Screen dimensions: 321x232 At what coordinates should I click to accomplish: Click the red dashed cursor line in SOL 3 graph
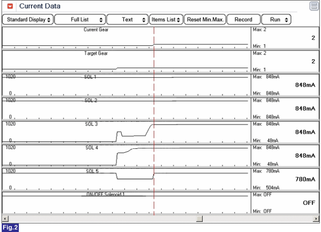(x=154, y=132)
